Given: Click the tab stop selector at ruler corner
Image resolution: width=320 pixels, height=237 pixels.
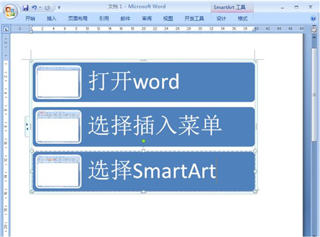Looking at the screenshot, I should pos(6,29).
